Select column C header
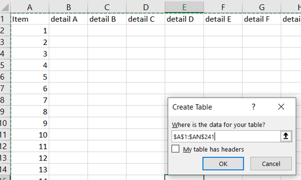301x180 pixels. coord(107,7)
